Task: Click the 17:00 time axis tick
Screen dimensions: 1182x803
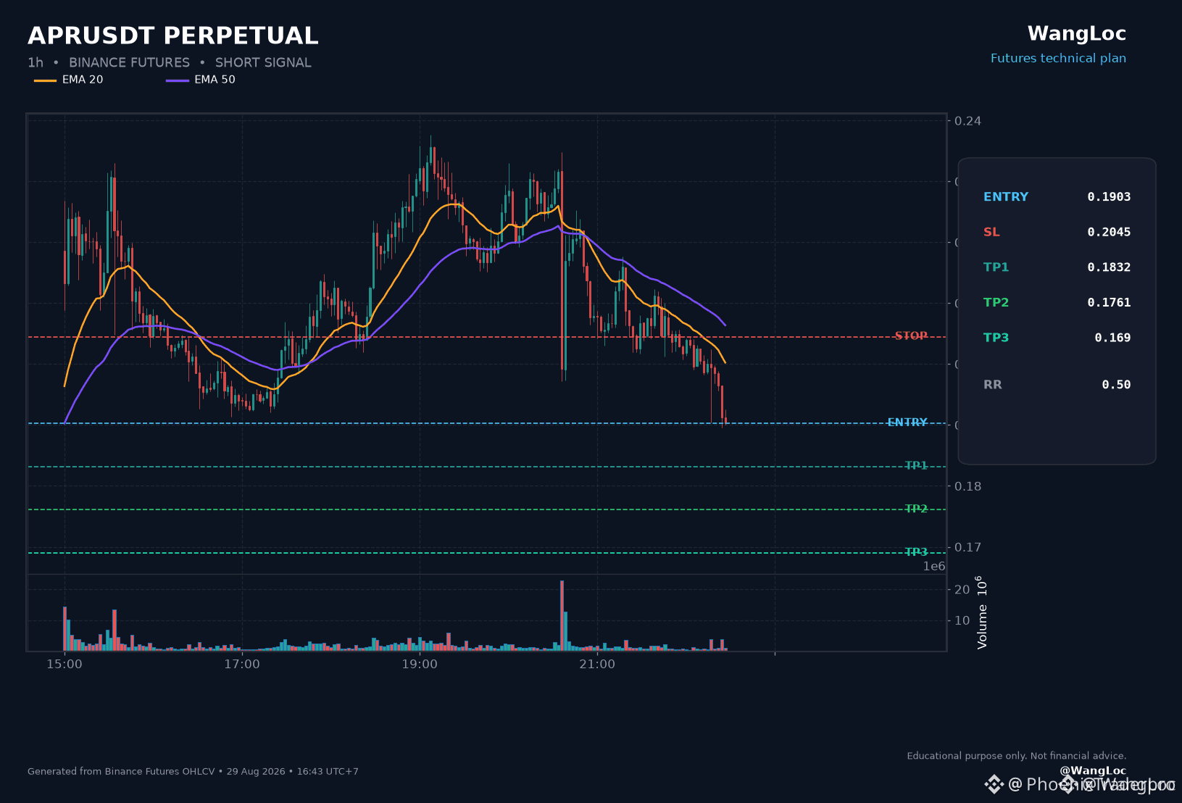Action: pyautogui.click(x=242, y=665)
